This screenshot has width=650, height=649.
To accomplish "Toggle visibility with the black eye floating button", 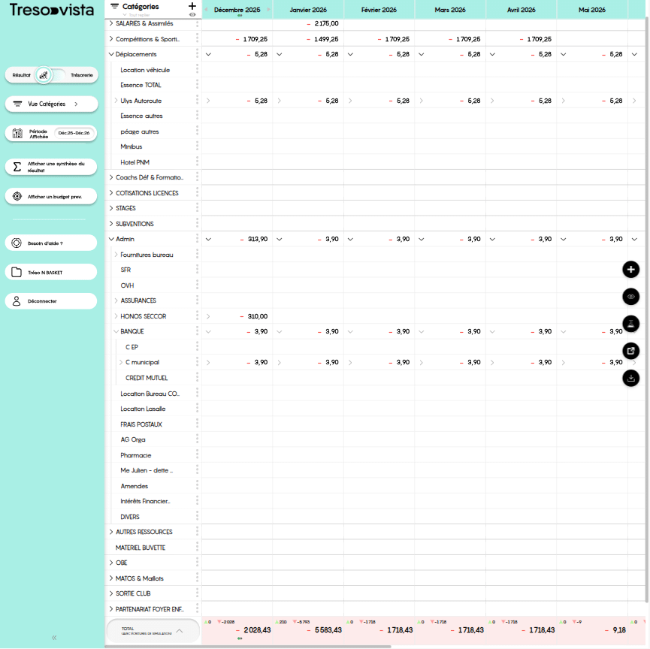I will [631, 297].
